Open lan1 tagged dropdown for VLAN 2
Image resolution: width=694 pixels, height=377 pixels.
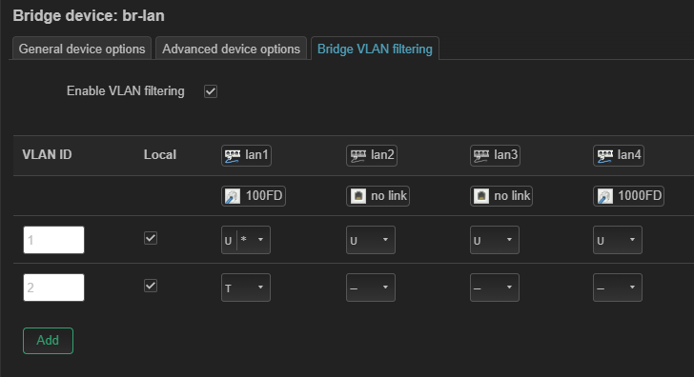[x=246, y=288]
